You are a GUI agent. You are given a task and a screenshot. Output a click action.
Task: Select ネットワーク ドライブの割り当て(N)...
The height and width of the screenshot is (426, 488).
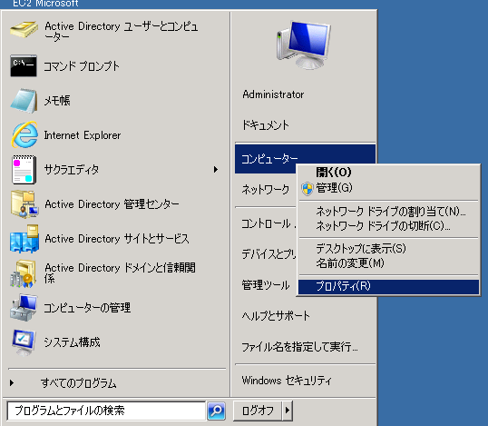click(x=388, y=212)
